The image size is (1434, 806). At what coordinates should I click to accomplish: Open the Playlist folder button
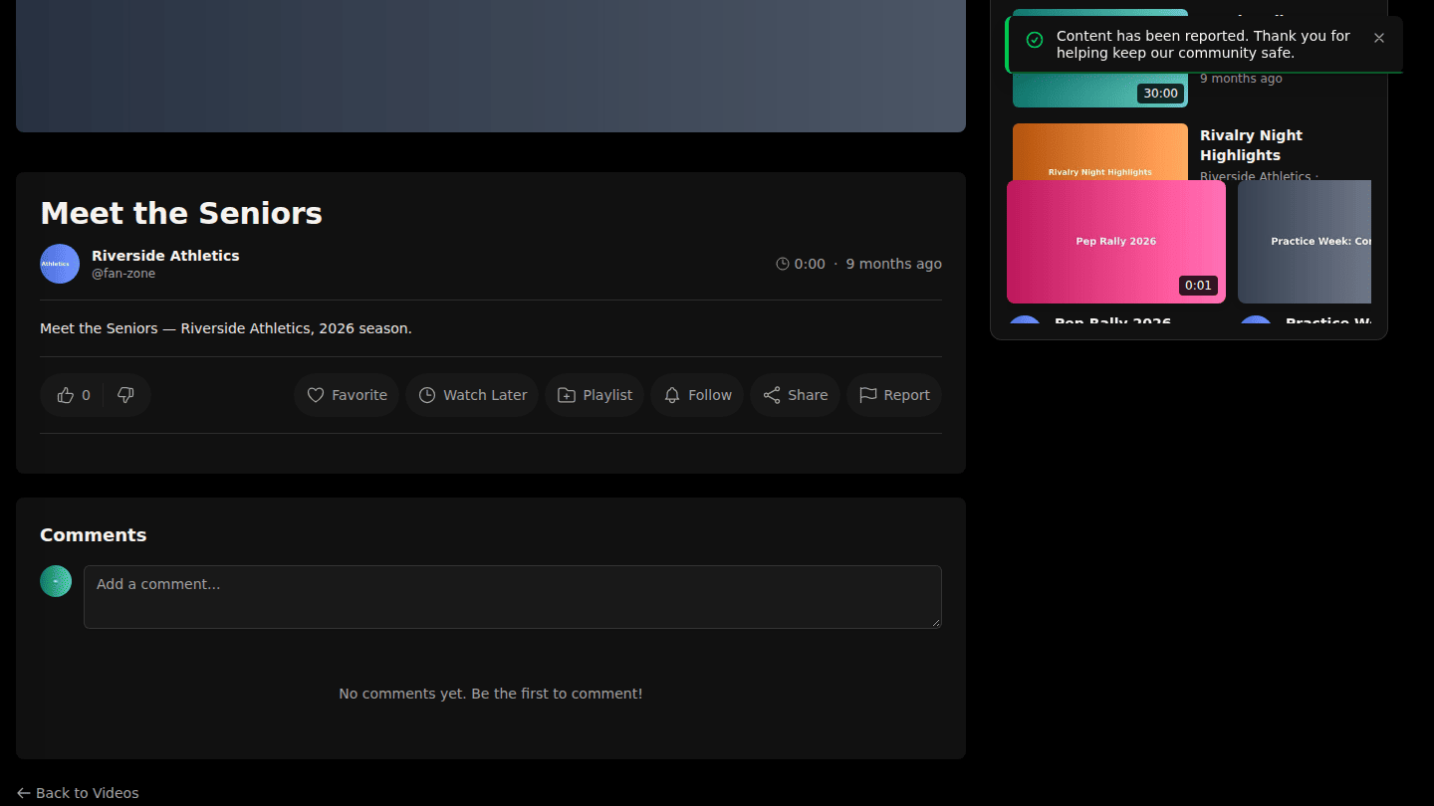click(x=595, y=395)
